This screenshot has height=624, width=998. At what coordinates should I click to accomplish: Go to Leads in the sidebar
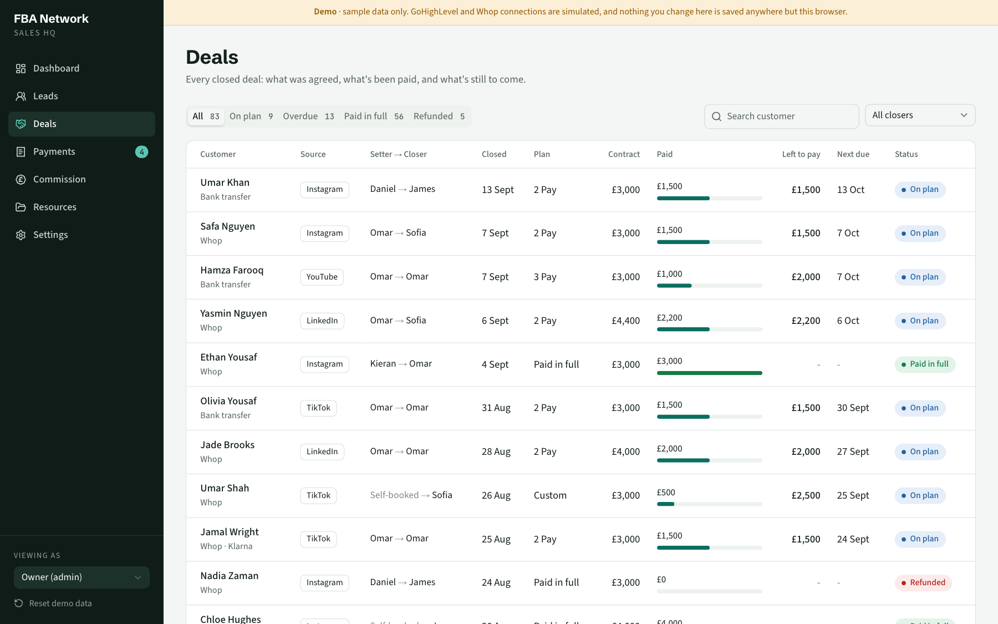82,96
